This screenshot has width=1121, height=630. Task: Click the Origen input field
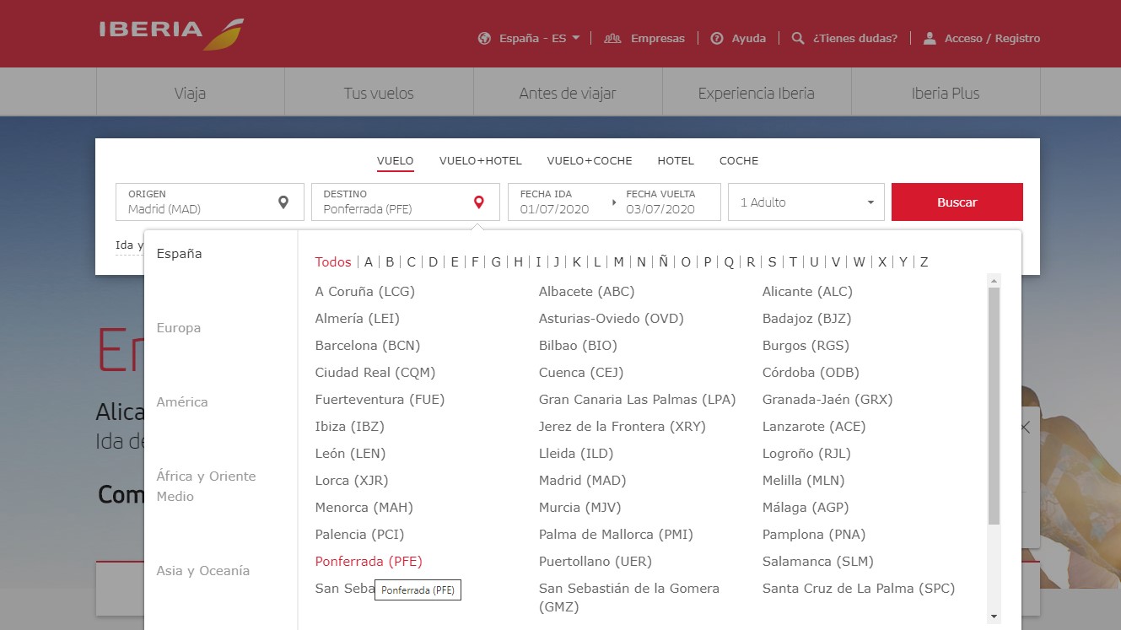tap(210, 202)
